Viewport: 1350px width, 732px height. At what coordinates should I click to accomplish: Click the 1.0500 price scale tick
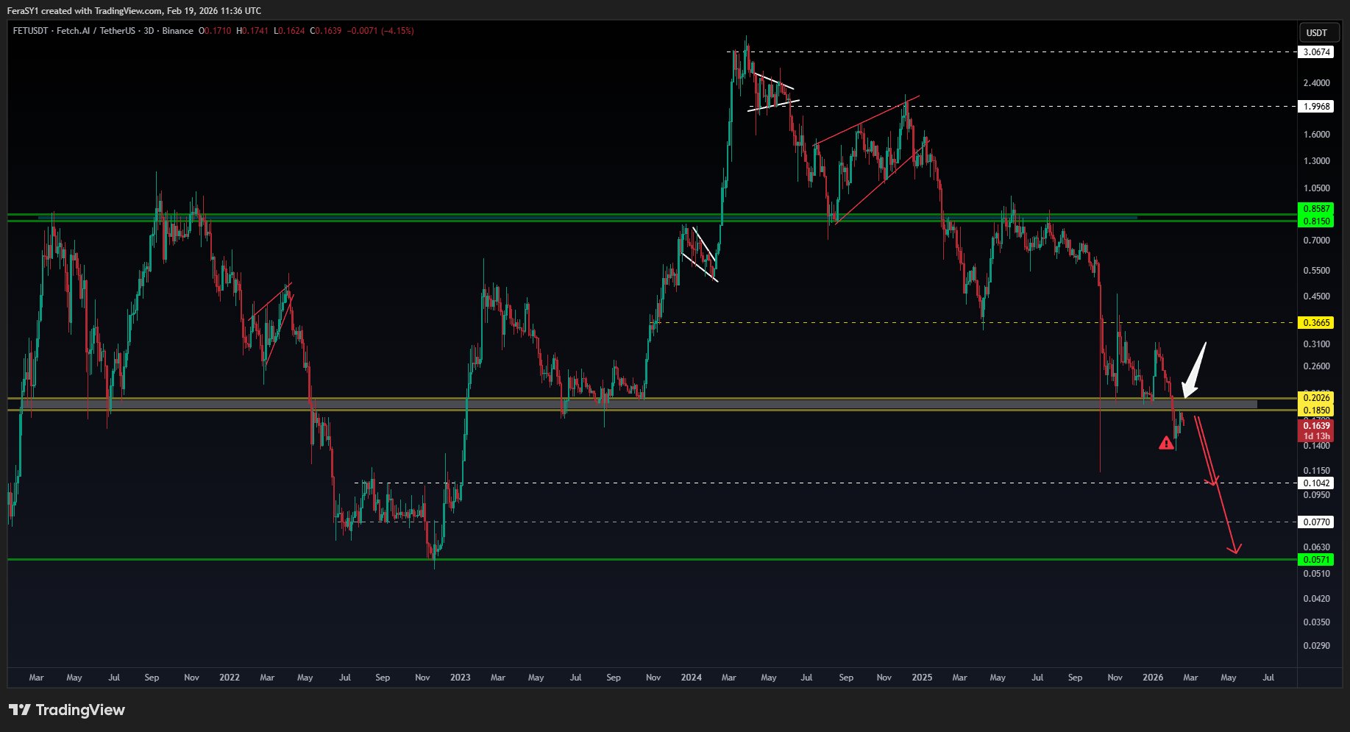(1316, 188)
